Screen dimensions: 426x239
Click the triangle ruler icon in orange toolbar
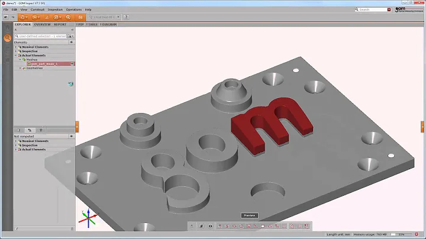coord(47,17)
